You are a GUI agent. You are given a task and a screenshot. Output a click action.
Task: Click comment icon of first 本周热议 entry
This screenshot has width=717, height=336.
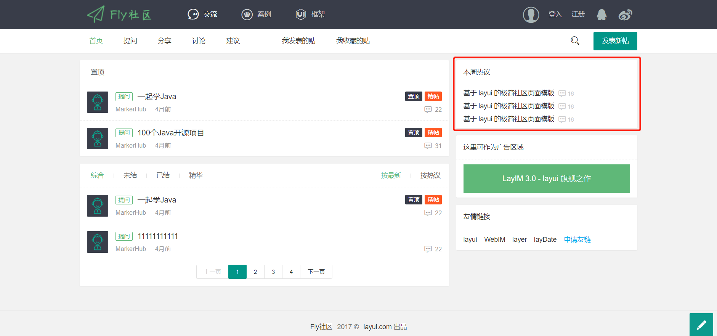(562, 93)
